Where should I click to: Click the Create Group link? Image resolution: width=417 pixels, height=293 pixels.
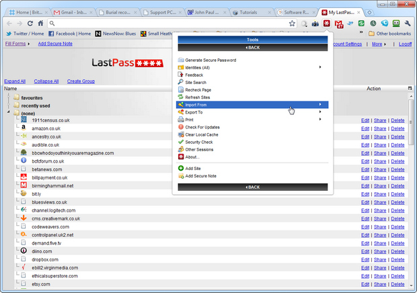pyautogui.click(x=81, y=81)
